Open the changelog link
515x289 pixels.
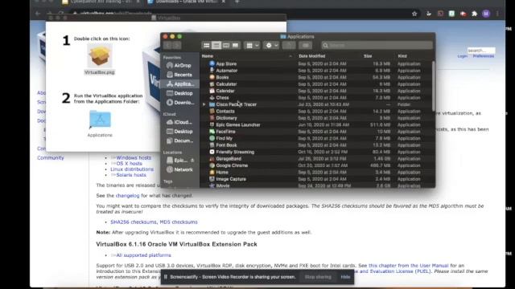click(x=127, y=196)
